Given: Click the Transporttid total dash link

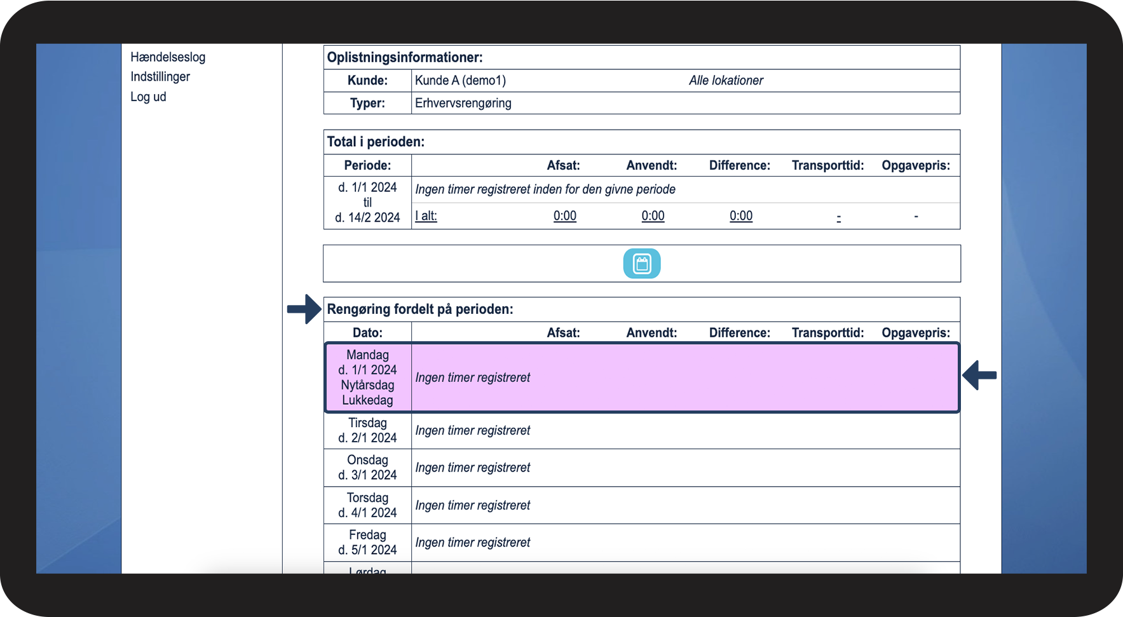Looking at the screenshot, I should pos(839,217).
